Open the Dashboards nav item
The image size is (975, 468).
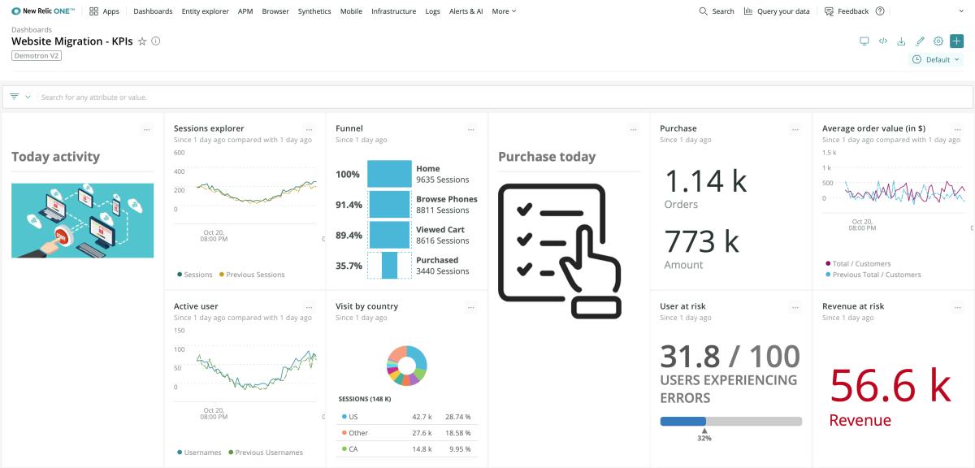tap(153, 11)
